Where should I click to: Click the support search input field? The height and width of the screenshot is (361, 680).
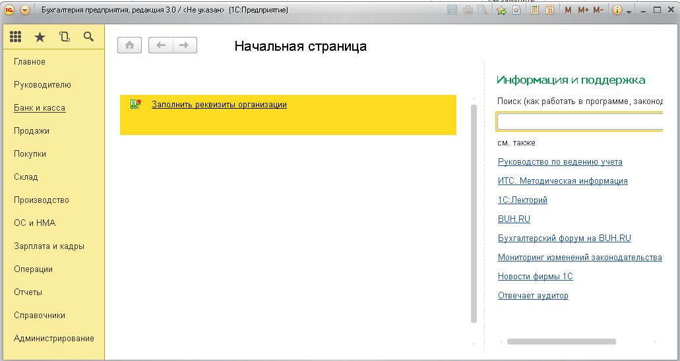pos(580,121)
